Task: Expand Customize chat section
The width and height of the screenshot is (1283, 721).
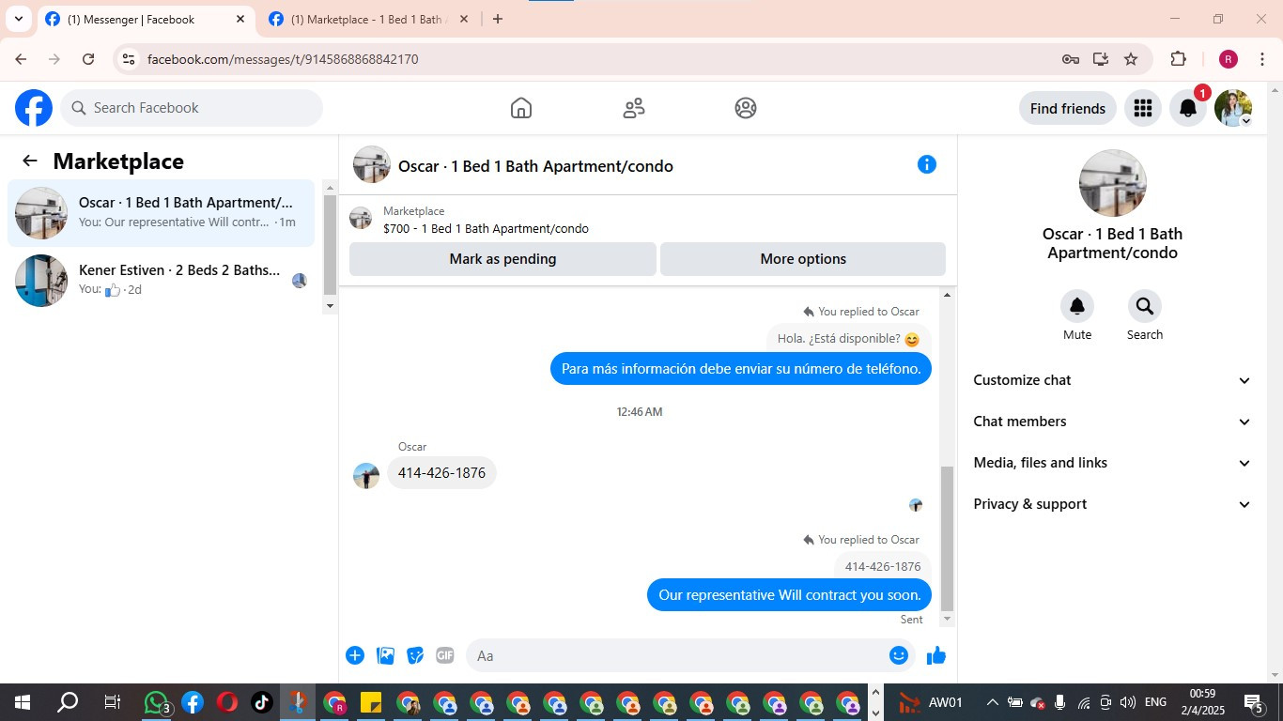Action: [1113, 380]
